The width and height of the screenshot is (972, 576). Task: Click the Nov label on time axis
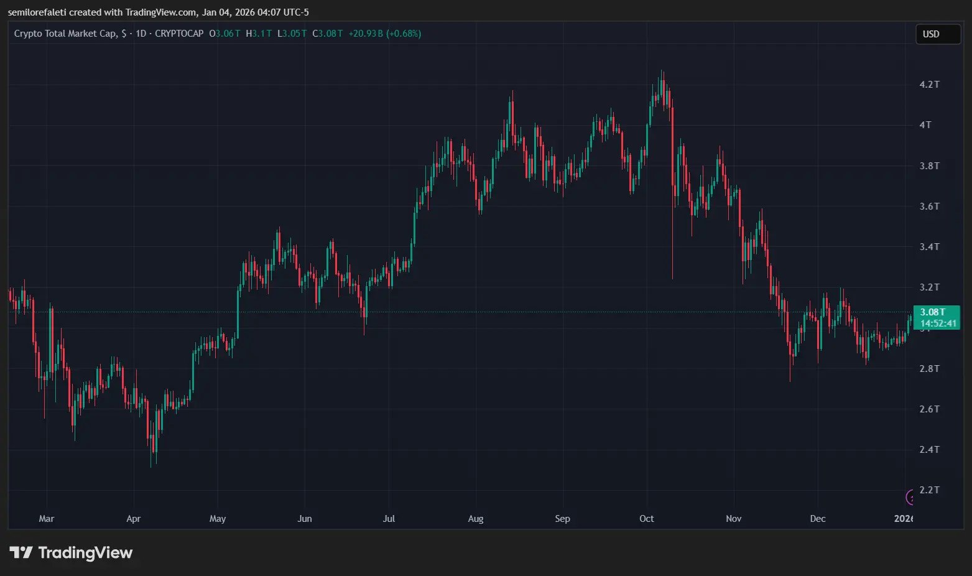click(734, 519)
